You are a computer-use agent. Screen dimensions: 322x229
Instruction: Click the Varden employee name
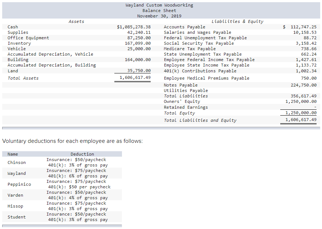click(15, 195)
